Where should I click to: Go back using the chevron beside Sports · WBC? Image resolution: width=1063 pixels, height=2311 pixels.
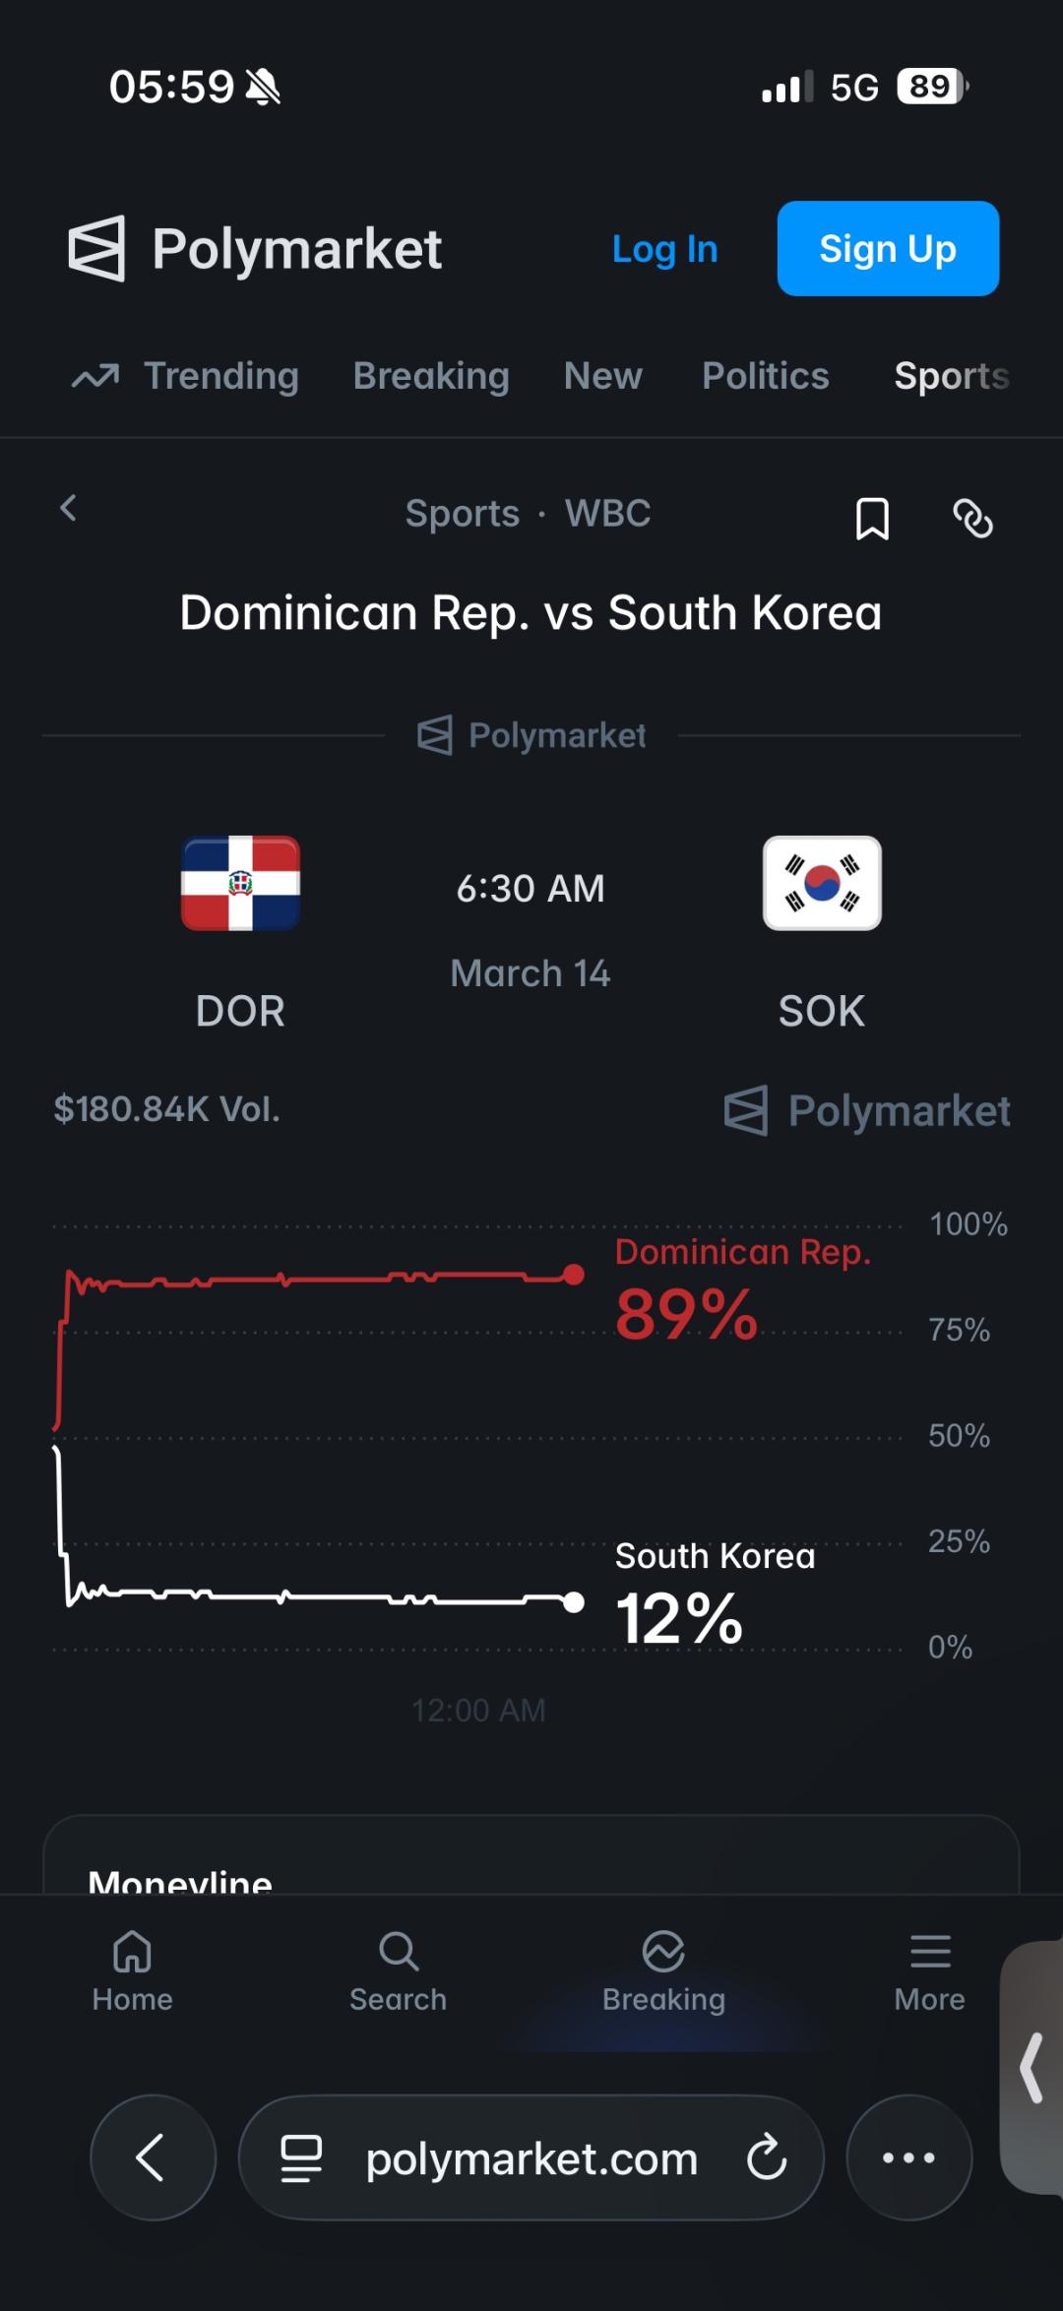68,509
